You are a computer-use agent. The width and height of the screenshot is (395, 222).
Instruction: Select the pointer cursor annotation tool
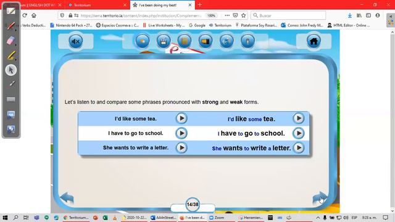(11, 70)
